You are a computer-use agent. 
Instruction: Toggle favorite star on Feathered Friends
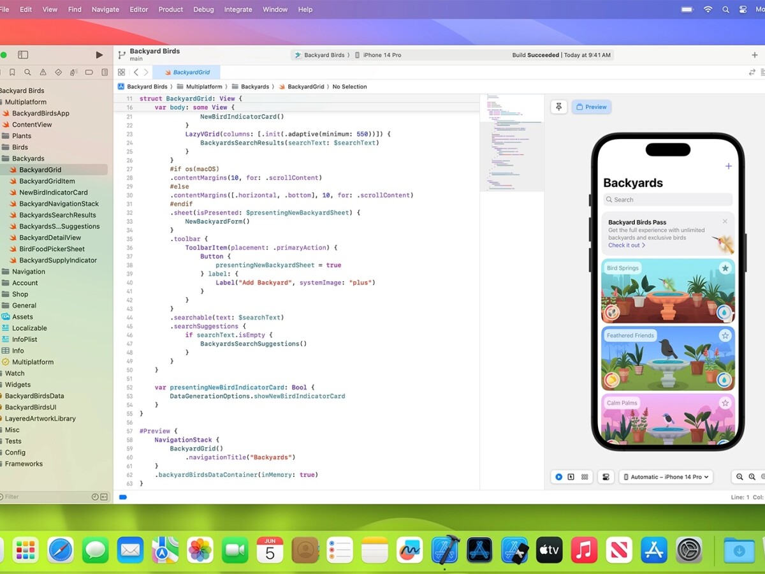(725, 335)
